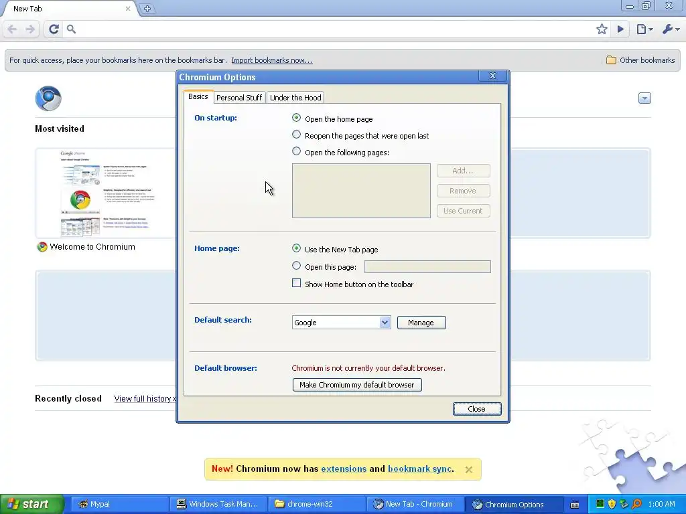Select Open the home page radio
686x514 pixels.
(296, 118)
